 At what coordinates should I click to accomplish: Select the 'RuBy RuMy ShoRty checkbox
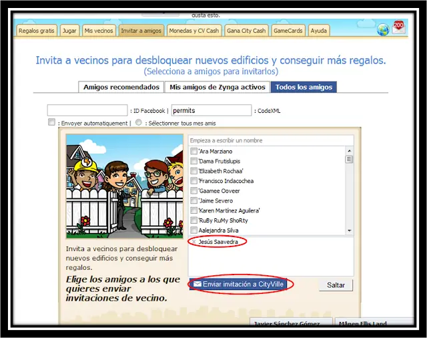tap(193, 220)
